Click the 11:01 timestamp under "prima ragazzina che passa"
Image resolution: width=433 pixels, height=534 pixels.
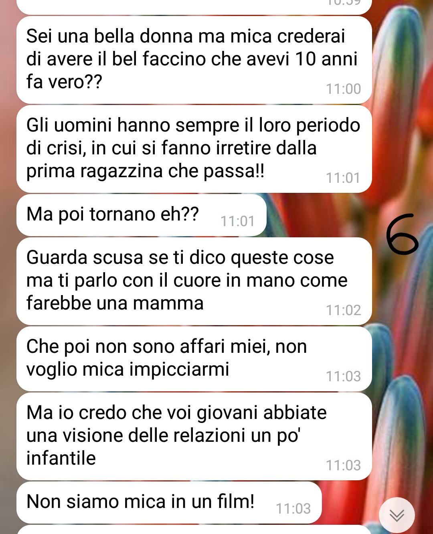[x=344, y=178]
